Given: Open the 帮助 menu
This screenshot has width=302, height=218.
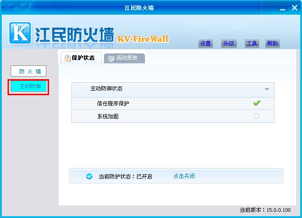Looking at the screenshot, I should tap(273, 44).
